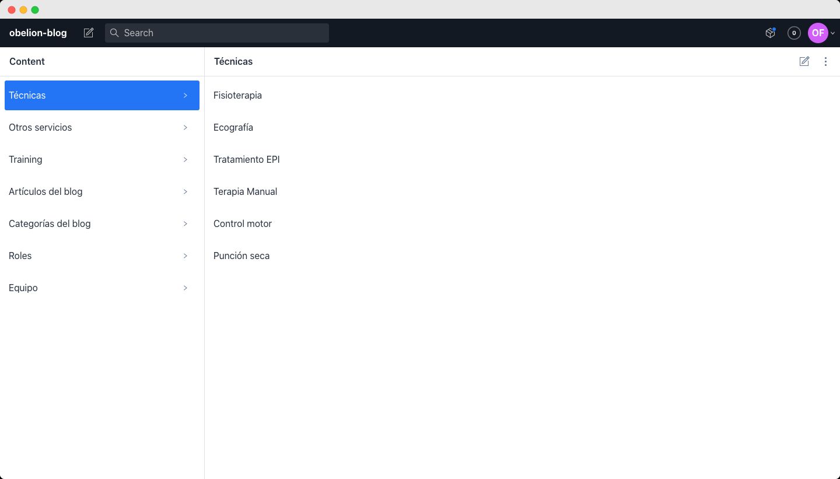The width and height of the screenshot is (840, 479).
Task: Open Categorías del blog list
Action: [x=102, y=223]
